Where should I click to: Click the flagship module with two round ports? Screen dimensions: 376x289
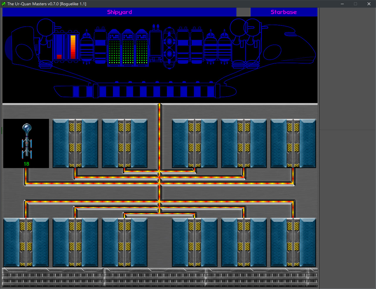pos(169,47)
